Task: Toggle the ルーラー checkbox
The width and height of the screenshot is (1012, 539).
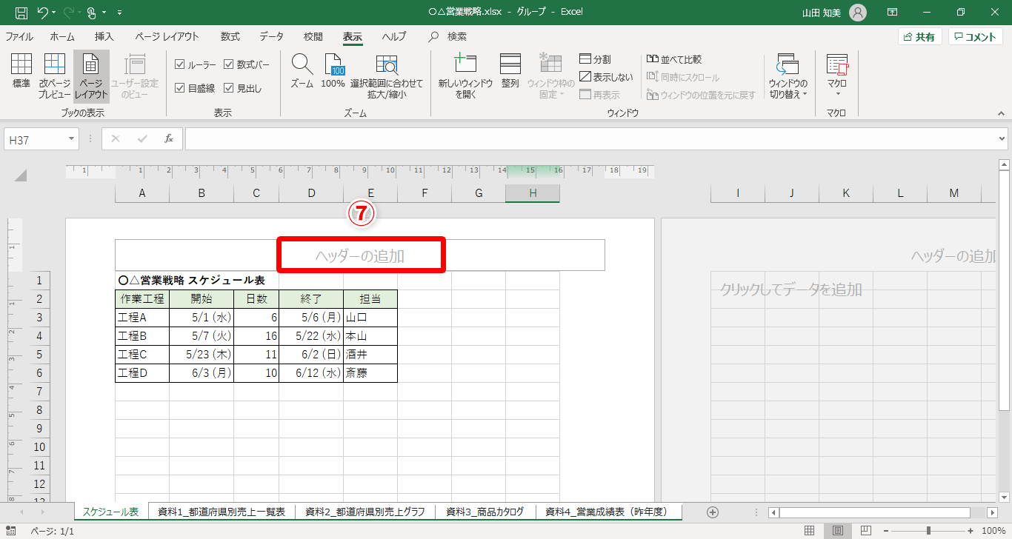Action: [179, 64]
